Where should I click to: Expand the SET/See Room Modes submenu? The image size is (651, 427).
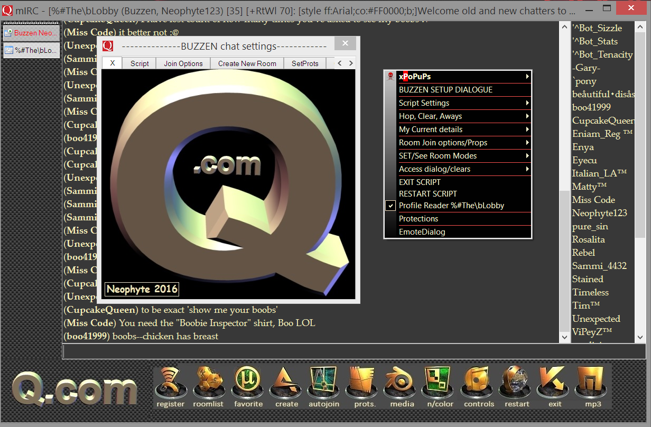click(x=527, y=156)
